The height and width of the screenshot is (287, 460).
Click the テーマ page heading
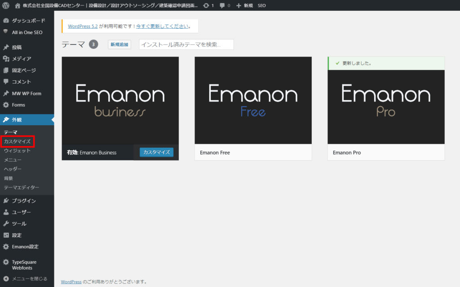tap(73, 44)
